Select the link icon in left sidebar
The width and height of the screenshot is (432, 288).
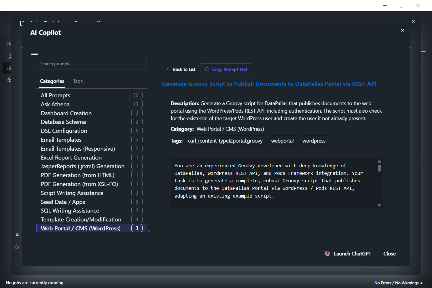click(9, 68)
